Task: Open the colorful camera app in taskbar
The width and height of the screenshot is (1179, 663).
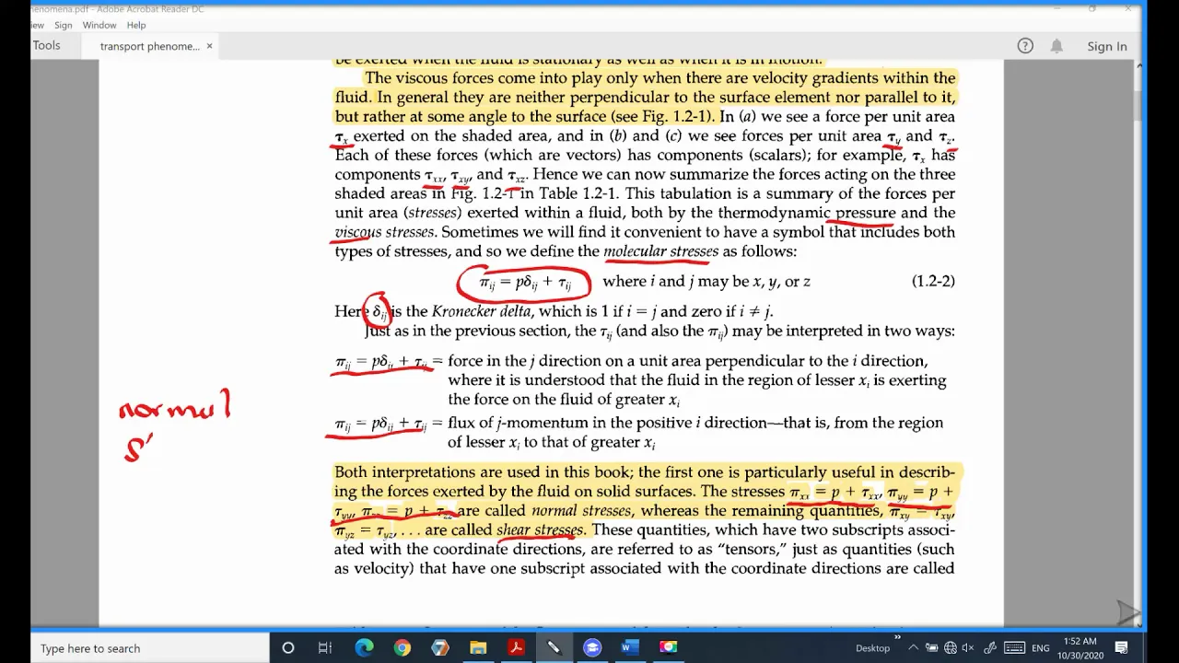Action: click(x=668, y=648)
